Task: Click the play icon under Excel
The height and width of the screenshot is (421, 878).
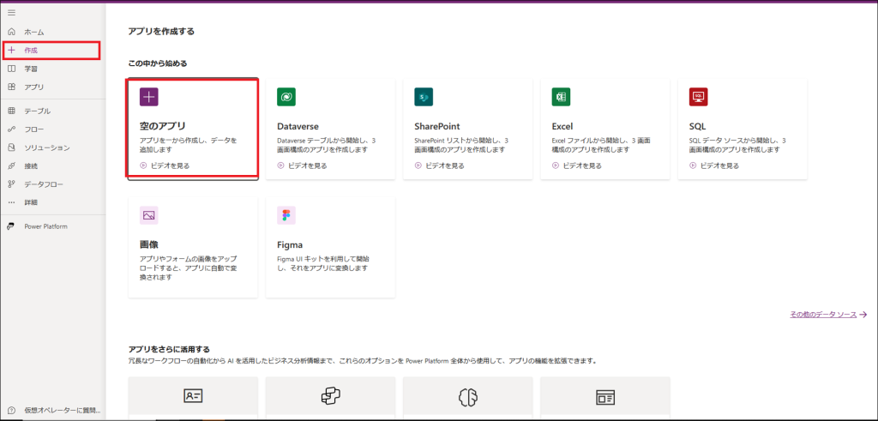Action: [x=555, y=165]
